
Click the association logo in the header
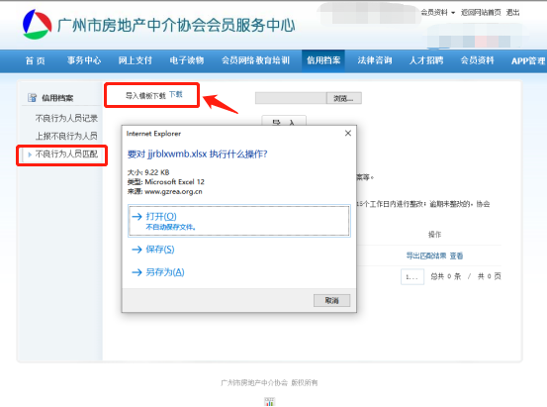pos(37,24)
